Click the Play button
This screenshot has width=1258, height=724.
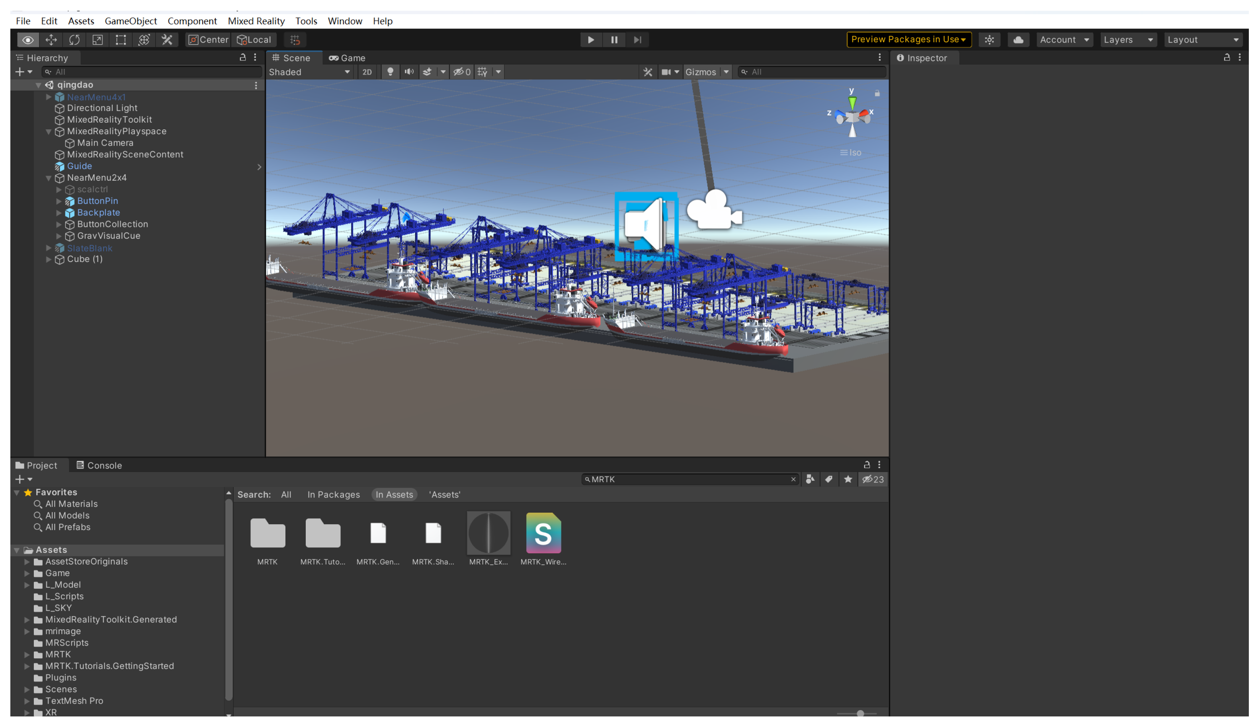pos(590,40)
